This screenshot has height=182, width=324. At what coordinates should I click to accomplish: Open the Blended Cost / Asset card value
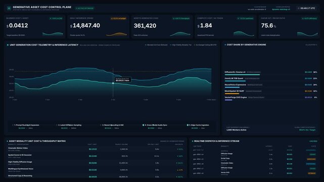[x=17, y=26]
